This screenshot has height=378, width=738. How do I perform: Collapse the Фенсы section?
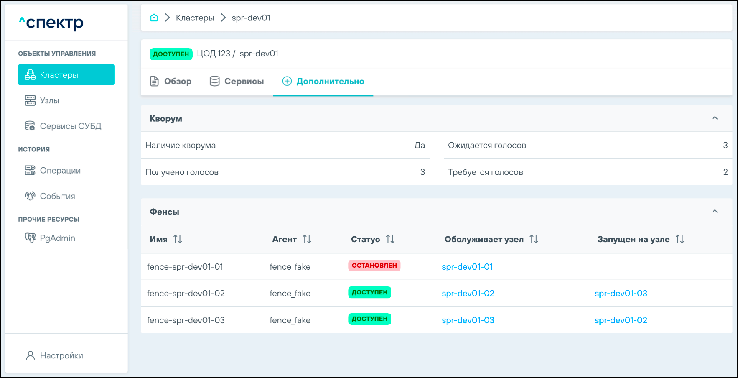715,212
